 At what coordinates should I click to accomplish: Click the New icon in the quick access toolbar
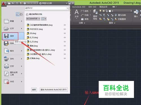pyautogui.click(x=9, y=3)
